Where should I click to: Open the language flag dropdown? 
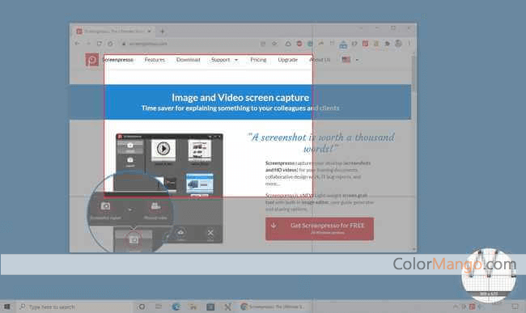tap(350, 60)
